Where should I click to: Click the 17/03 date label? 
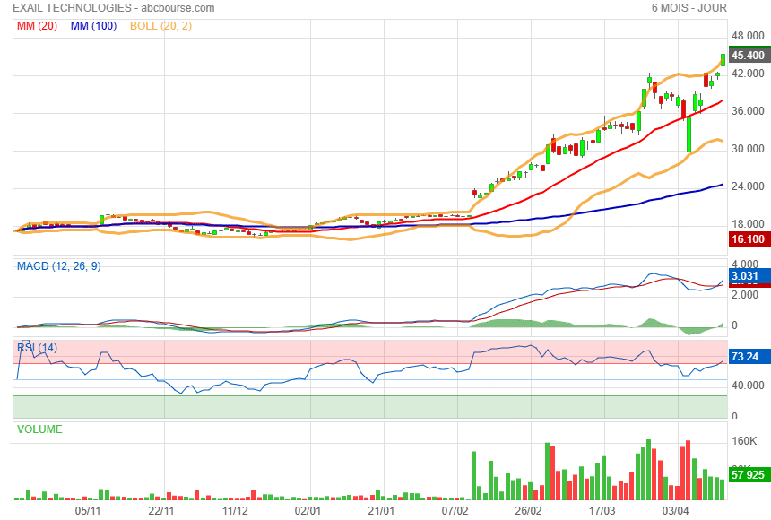pyautogui.click(x=602, y=511)
